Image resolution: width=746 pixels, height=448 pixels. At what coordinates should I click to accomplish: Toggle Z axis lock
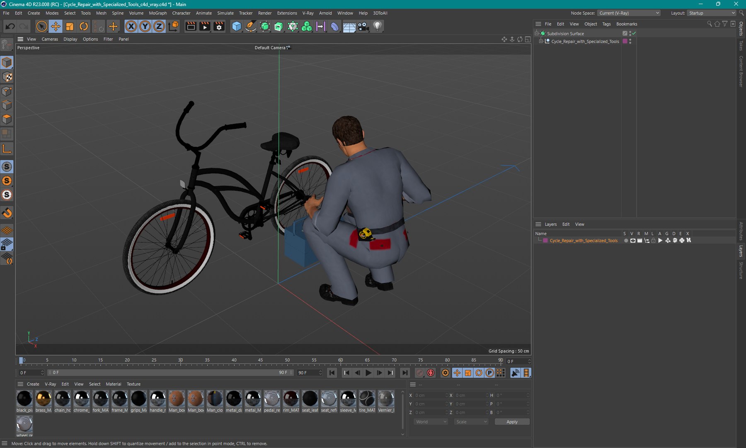(x=159, y=26)
